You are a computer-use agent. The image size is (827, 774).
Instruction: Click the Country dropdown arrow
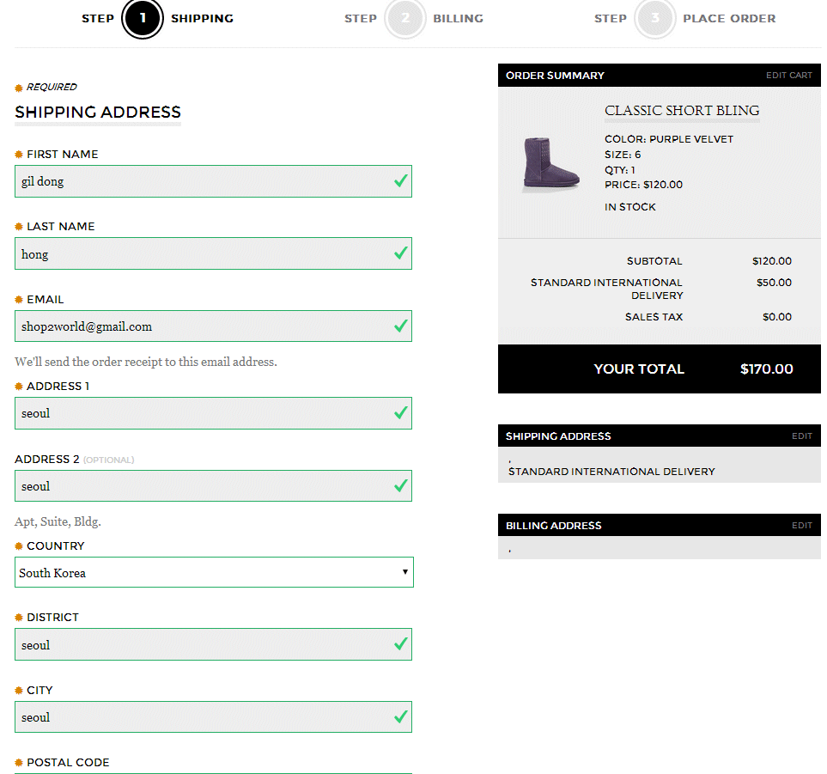tap(404, 572)
